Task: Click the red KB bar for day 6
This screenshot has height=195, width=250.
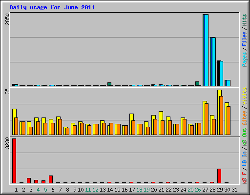Action: click(51, 179)
